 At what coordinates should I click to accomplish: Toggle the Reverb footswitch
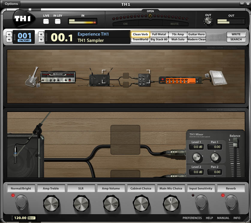pos(231,202)
